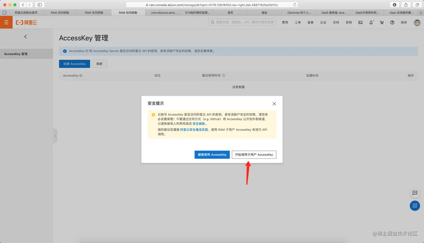424x243 pixels.
Task: Open 企业 menu
Action: pos(323,22)
